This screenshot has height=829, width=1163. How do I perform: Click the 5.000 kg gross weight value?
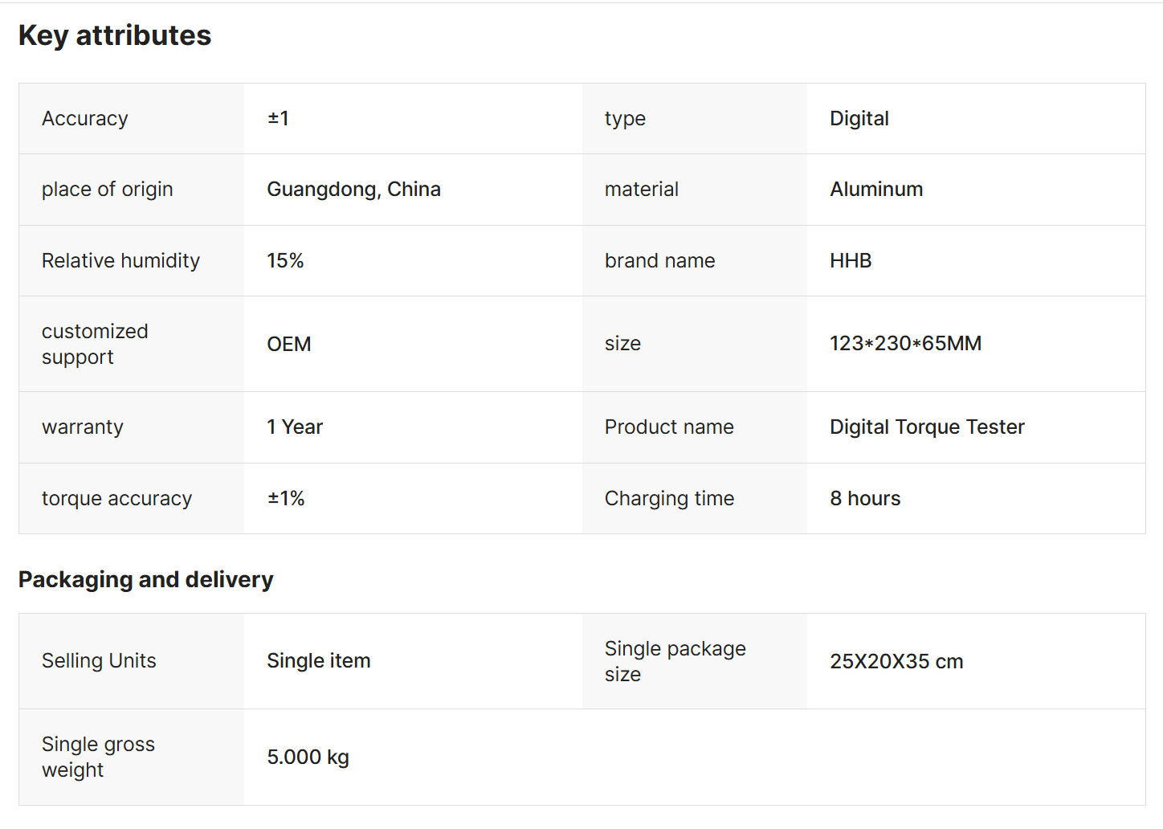(x=308, y=758)
